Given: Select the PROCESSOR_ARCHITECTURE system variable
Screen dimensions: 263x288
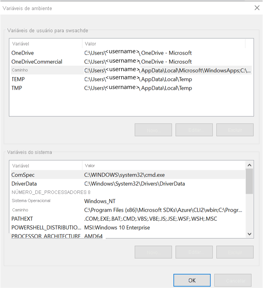Looking at the screenshot, I should [46, 236].
